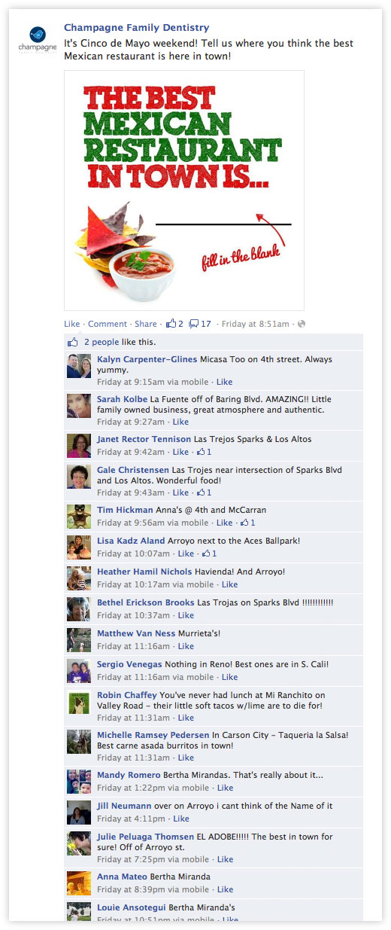Like the Champagne Family Dentistry post
Screen dimensions: 391x930
71,324
